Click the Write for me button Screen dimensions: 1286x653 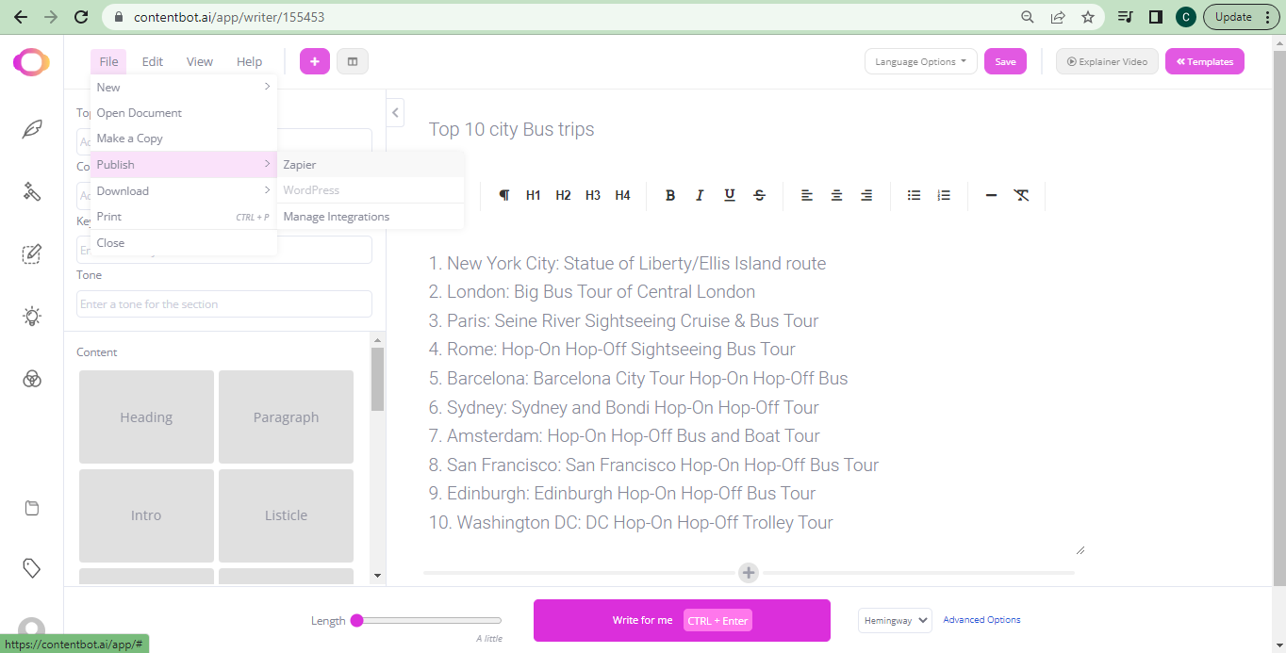click(642, 620)
